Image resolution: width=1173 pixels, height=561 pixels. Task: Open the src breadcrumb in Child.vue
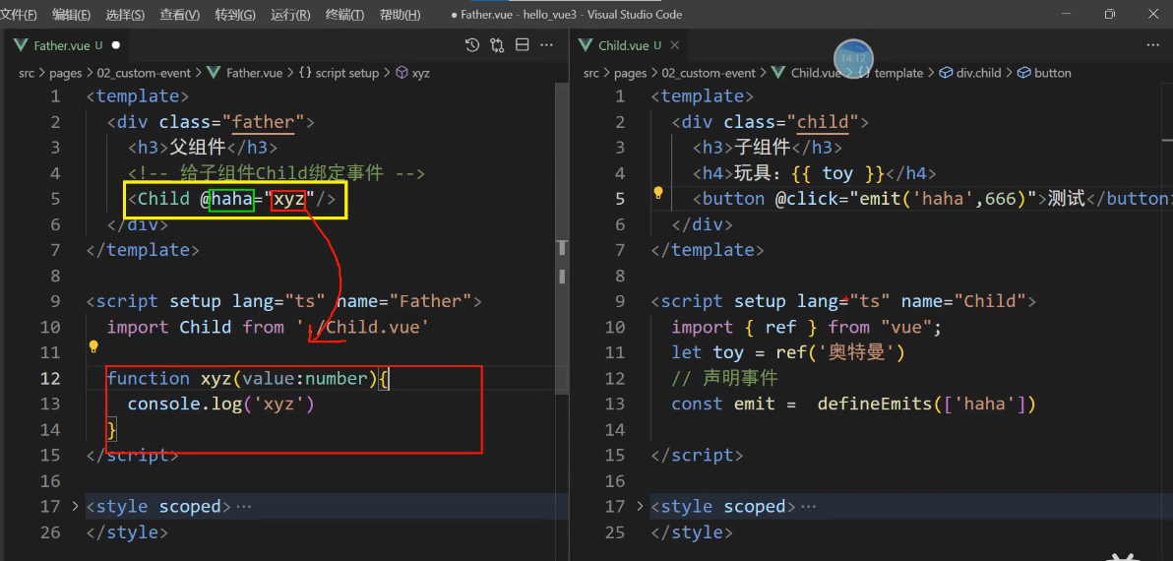click(591, 73)
